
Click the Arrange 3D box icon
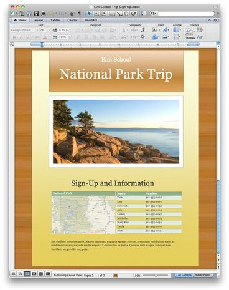[176, 31]
